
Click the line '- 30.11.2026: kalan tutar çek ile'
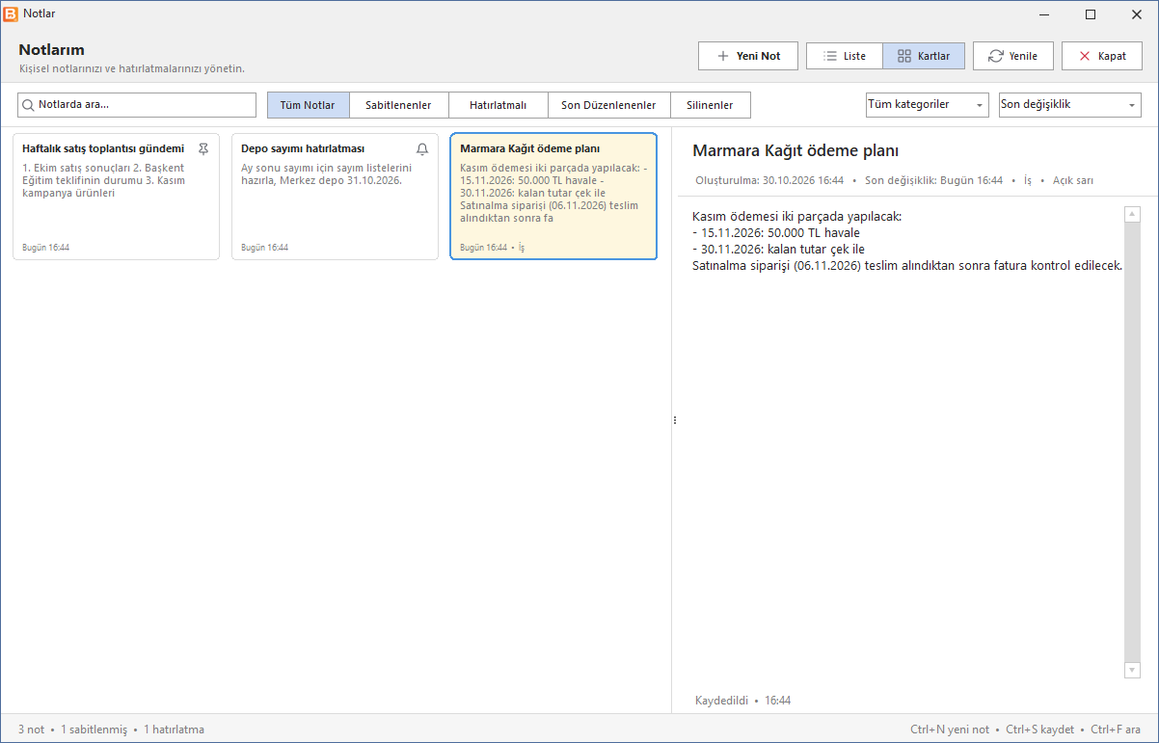tap(778, 249)
